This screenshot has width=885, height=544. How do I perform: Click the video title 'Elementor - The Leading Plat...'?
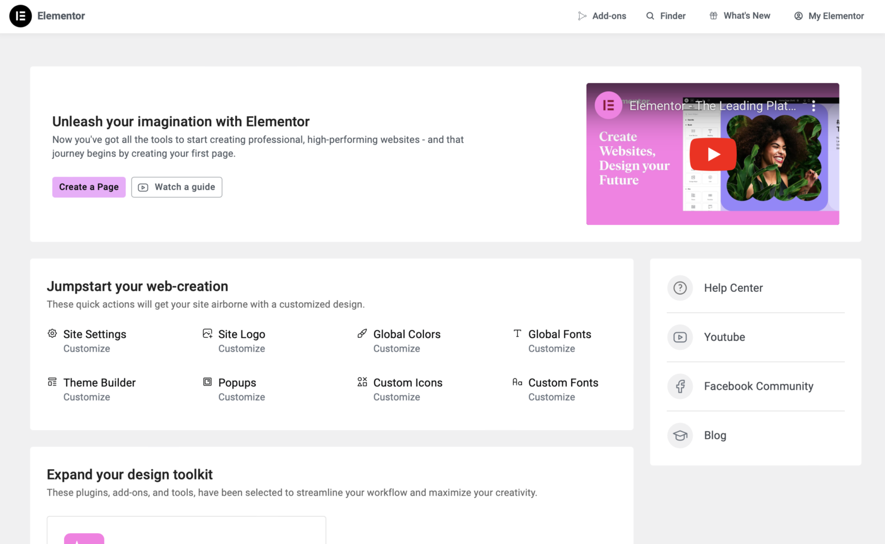click(x=712, y=106)
